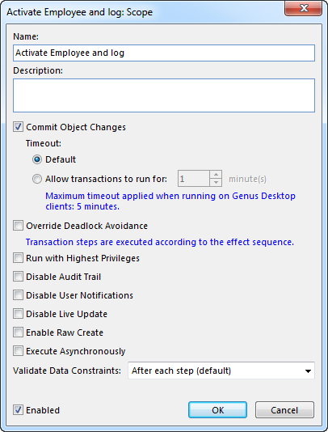
Task: Turn on Enable Raw Create
Action: tap(18, 332)
